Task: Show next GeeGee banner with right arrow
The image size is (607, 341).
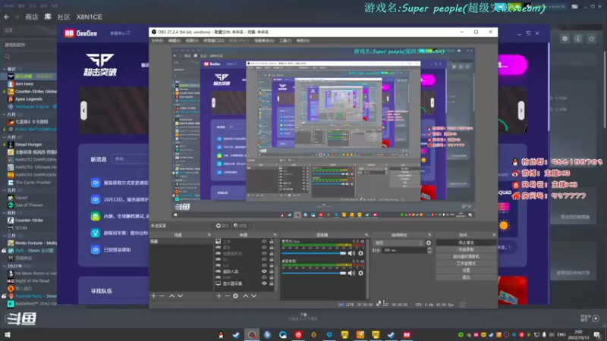Action: pyautogui.click(x=521, y=111)
